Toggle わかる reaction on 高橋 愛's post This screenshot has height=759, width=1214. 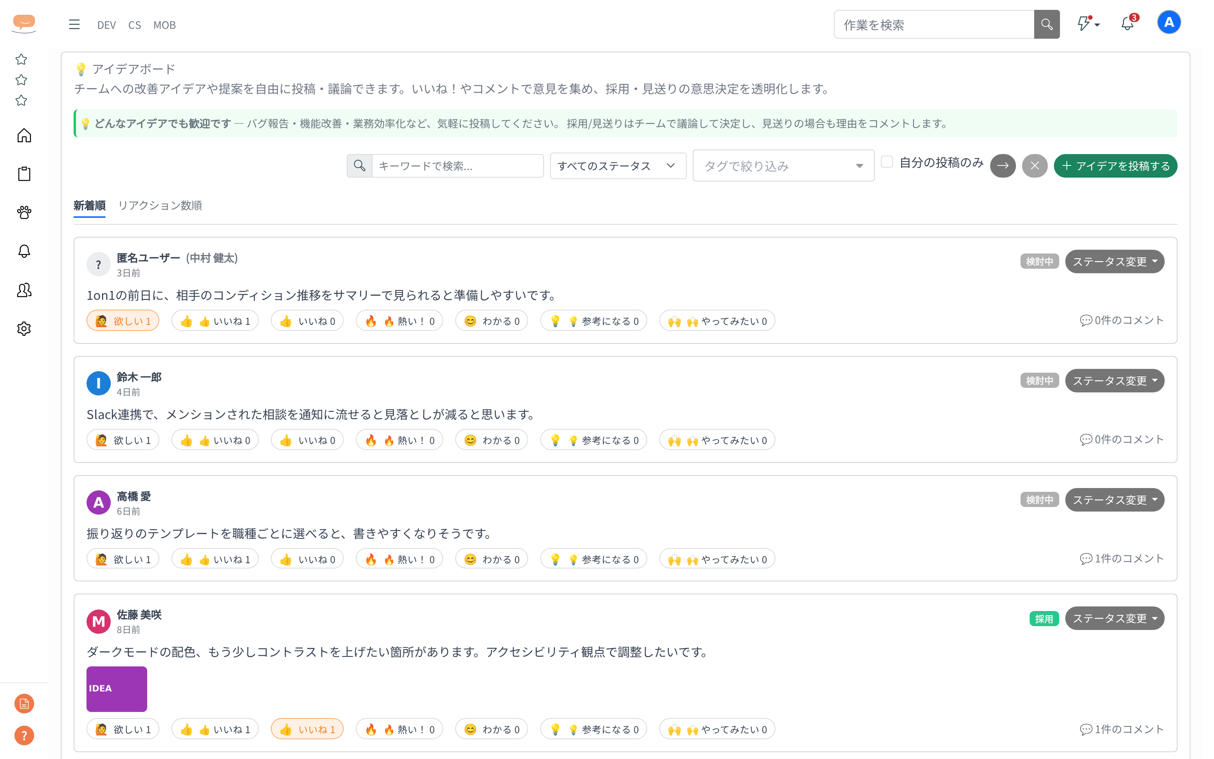tap(492, 559)
